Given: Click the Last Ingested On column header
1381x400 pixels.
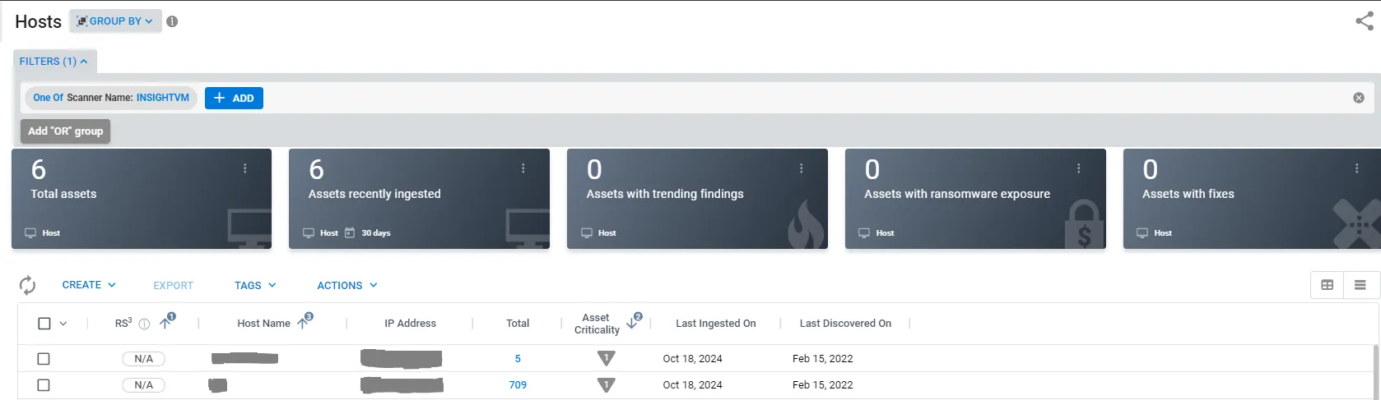Looking at the screenshot, I should (715, 324).
